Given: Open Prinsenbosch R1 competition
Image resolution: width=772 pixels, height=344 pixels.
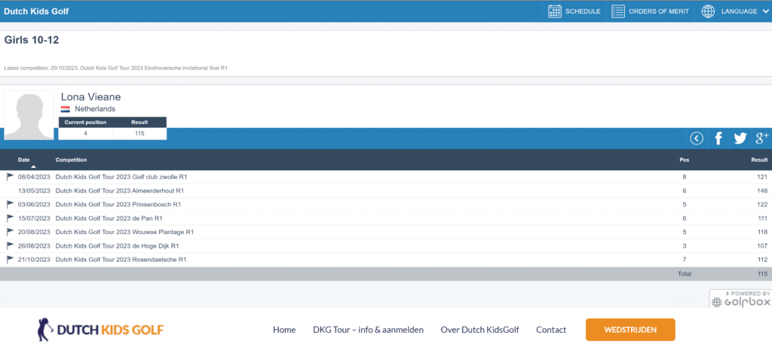Looking at the screenshot, I should pos(118,205).
